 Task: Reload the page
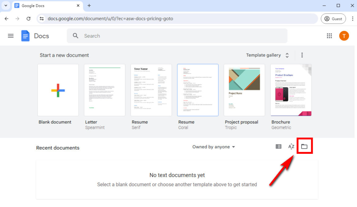point(29,18)
